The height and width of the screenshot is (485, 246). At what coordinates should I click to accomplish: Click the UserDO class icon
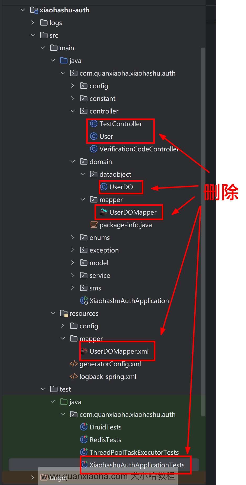tap(104, 187)
